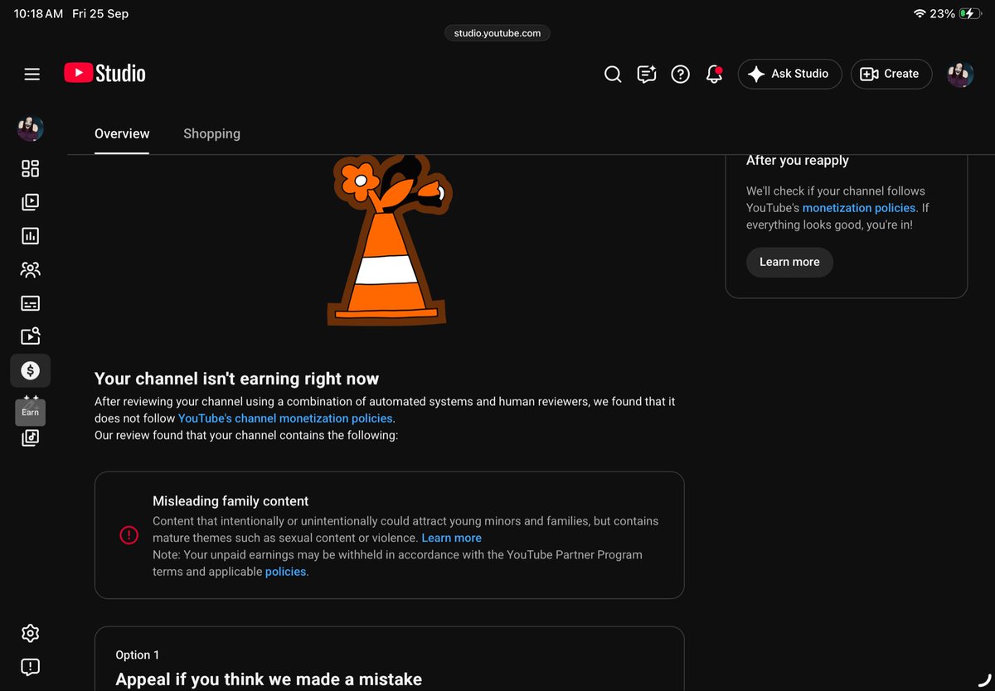Tap the Wi-Fi status icon
This screenshot has width=995, height=691.
(919, 14)
